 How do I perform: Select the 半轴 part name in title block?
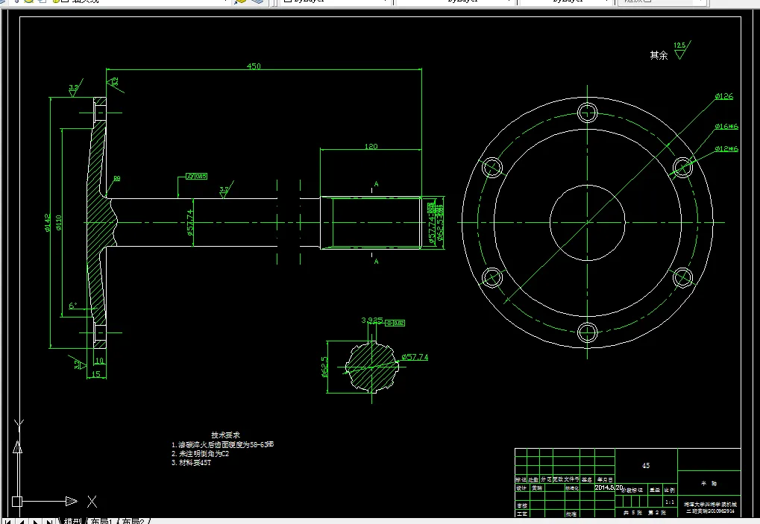(709, 483)
